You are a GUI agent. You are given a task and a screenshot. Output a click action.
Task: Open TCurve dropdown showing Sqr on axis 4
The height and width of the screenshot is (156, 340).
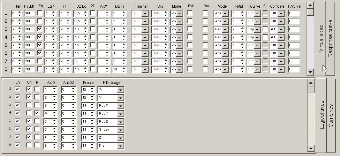257,38
